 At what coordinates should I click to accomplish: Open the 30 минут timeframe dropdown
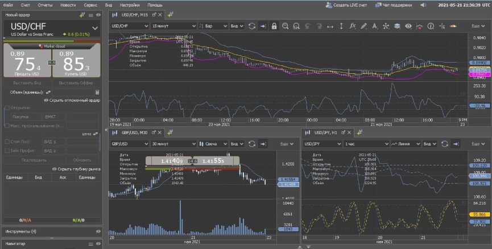point(173,144)
